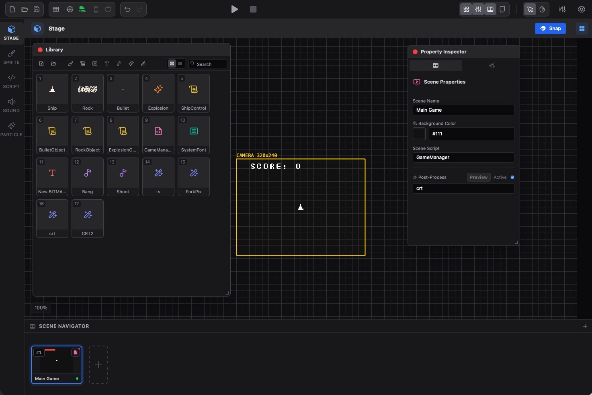592x395 pixels.
Task: Switch Library to grid view
Action: (172, 63)
